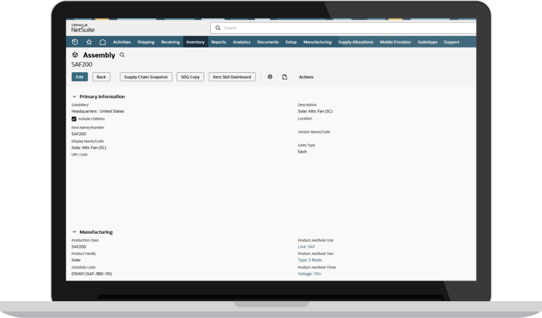Click the Edit button
Viewport: 542px width, 318px height.
tap(79, 77)
